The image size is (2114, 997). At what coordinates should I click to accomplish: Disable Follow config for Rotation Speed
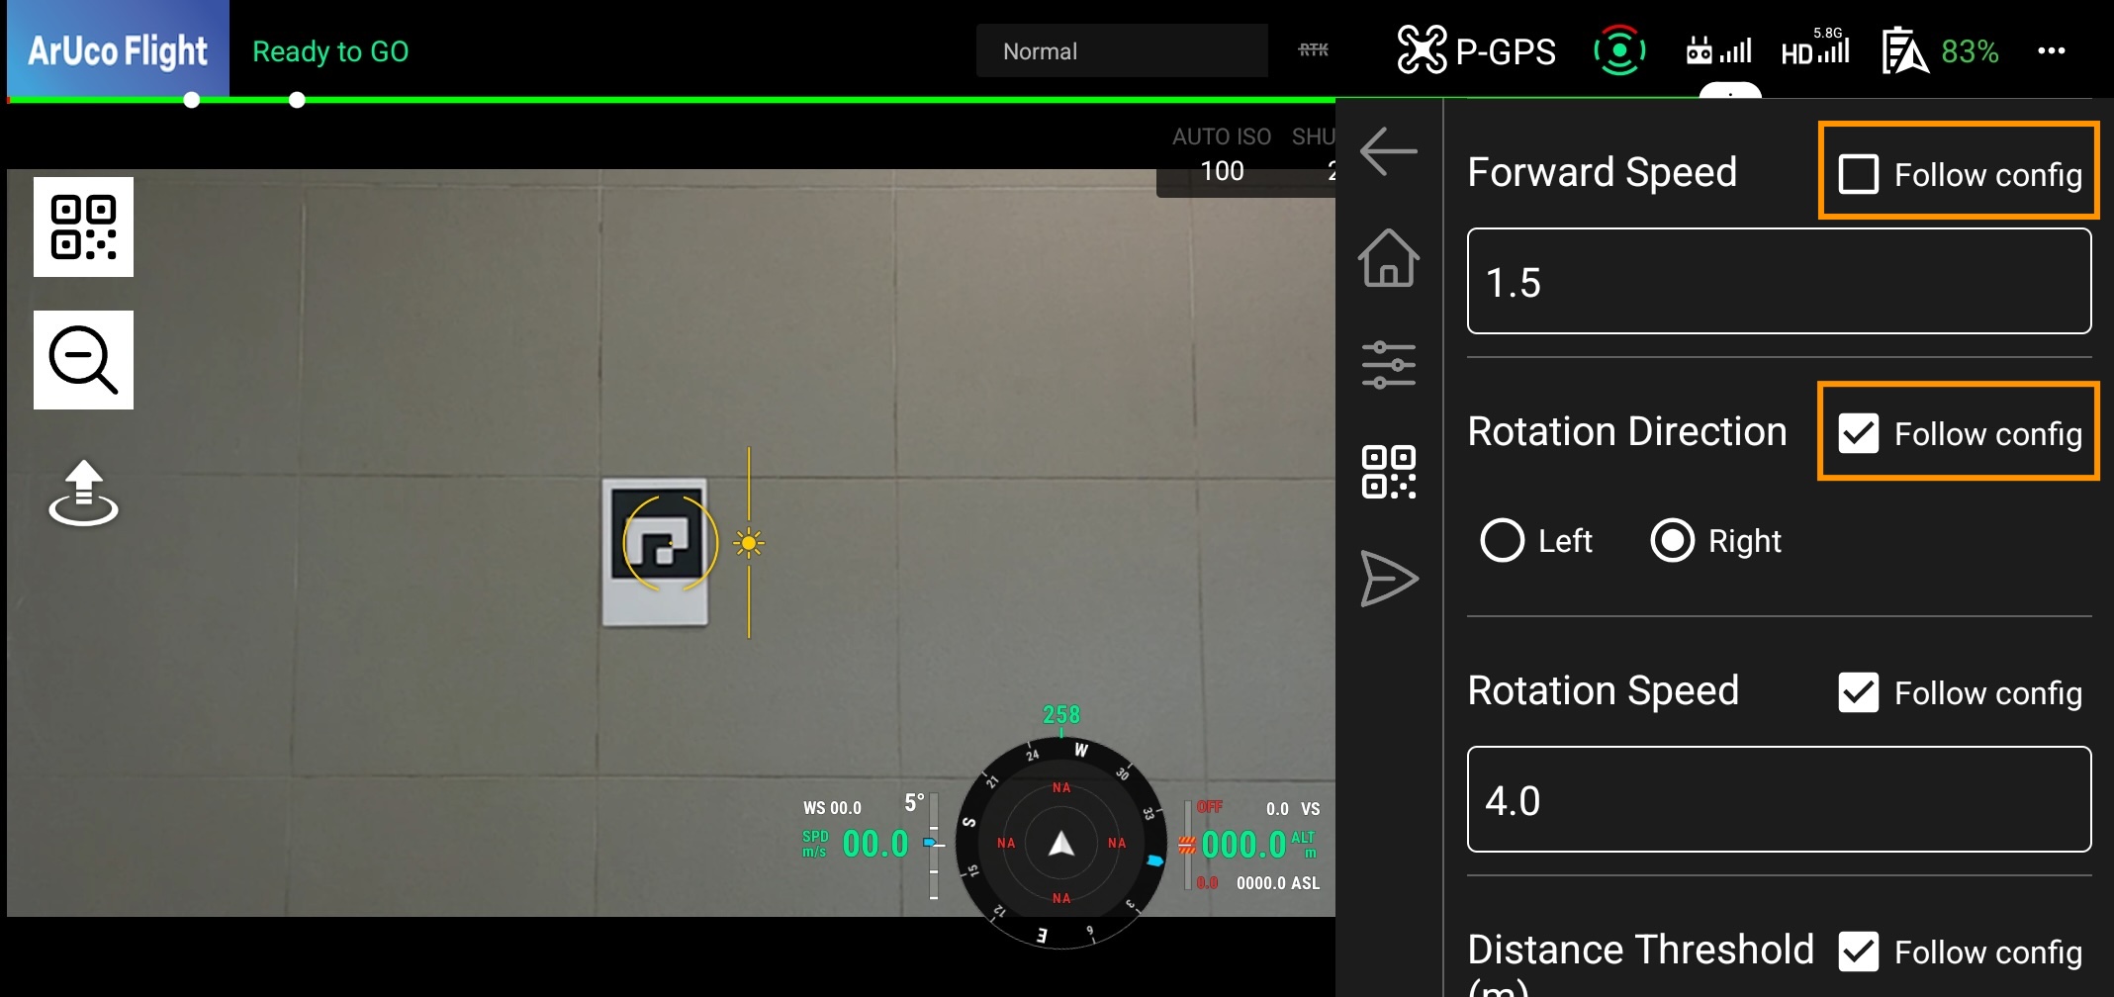(1859, 692)
